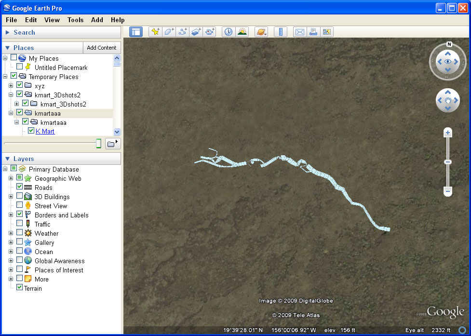Zoom in with the plus button
Screen dimensions: 471x336
click(448, 133)
